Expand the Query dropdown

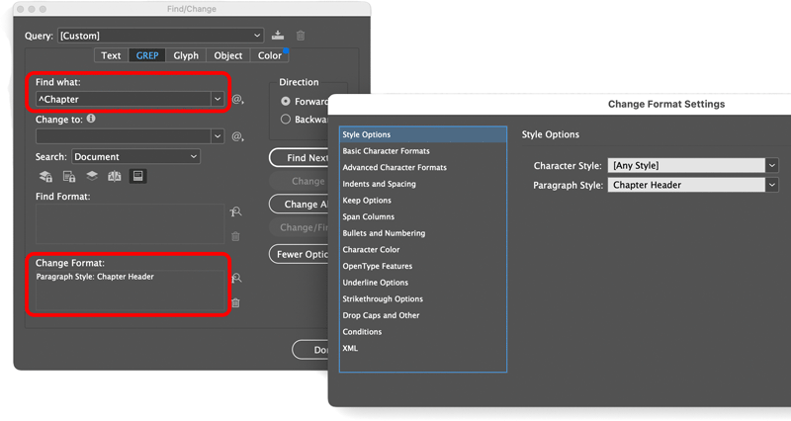256,36
